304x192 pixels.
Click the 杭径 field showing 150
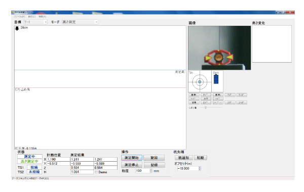click(x=143, y=171)
